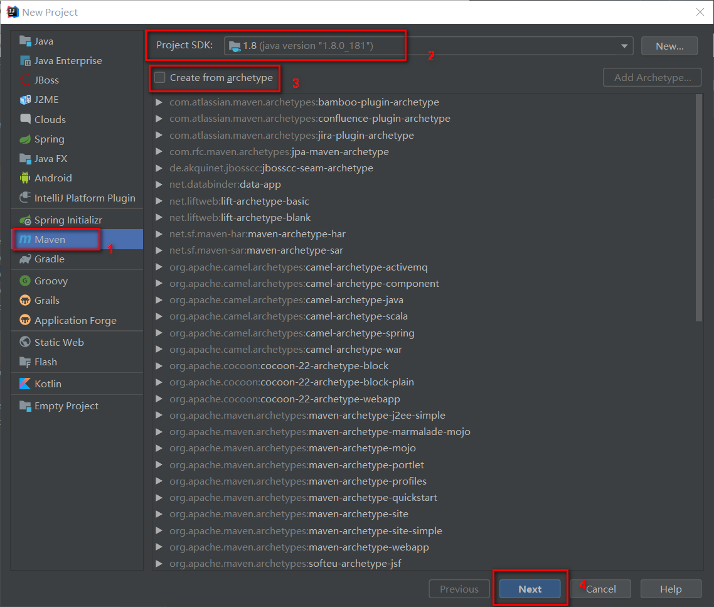Screen dimensions: 714x607
Task: Click the Kotlin logo icon
Action: coord(25,384)
